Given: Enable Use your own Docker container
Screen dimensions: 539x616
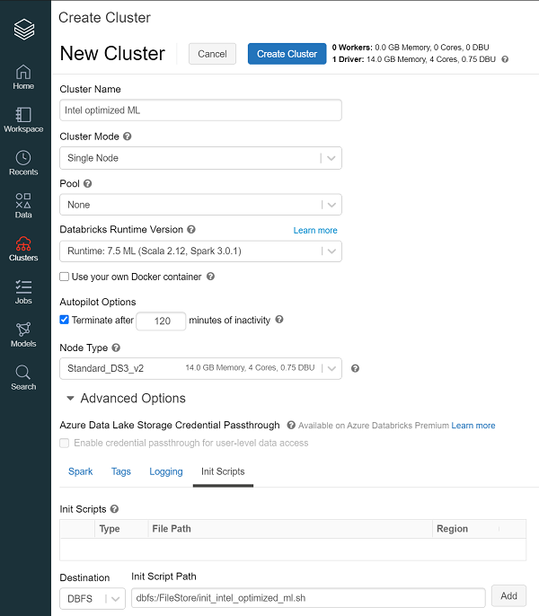Looking at the screenshot, I should coord(65,277).
